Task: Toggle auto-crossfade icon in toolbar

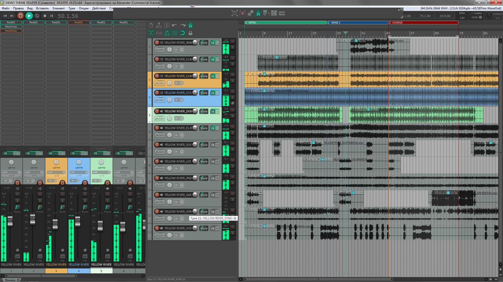Action: [151, 33]
